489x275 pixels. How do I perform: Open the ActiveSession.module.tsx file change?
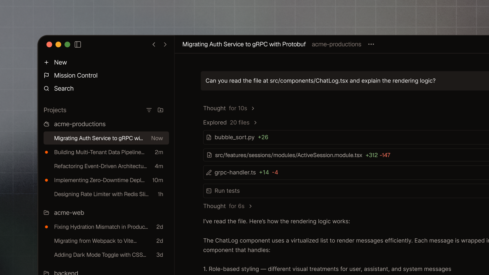point(346,155)
